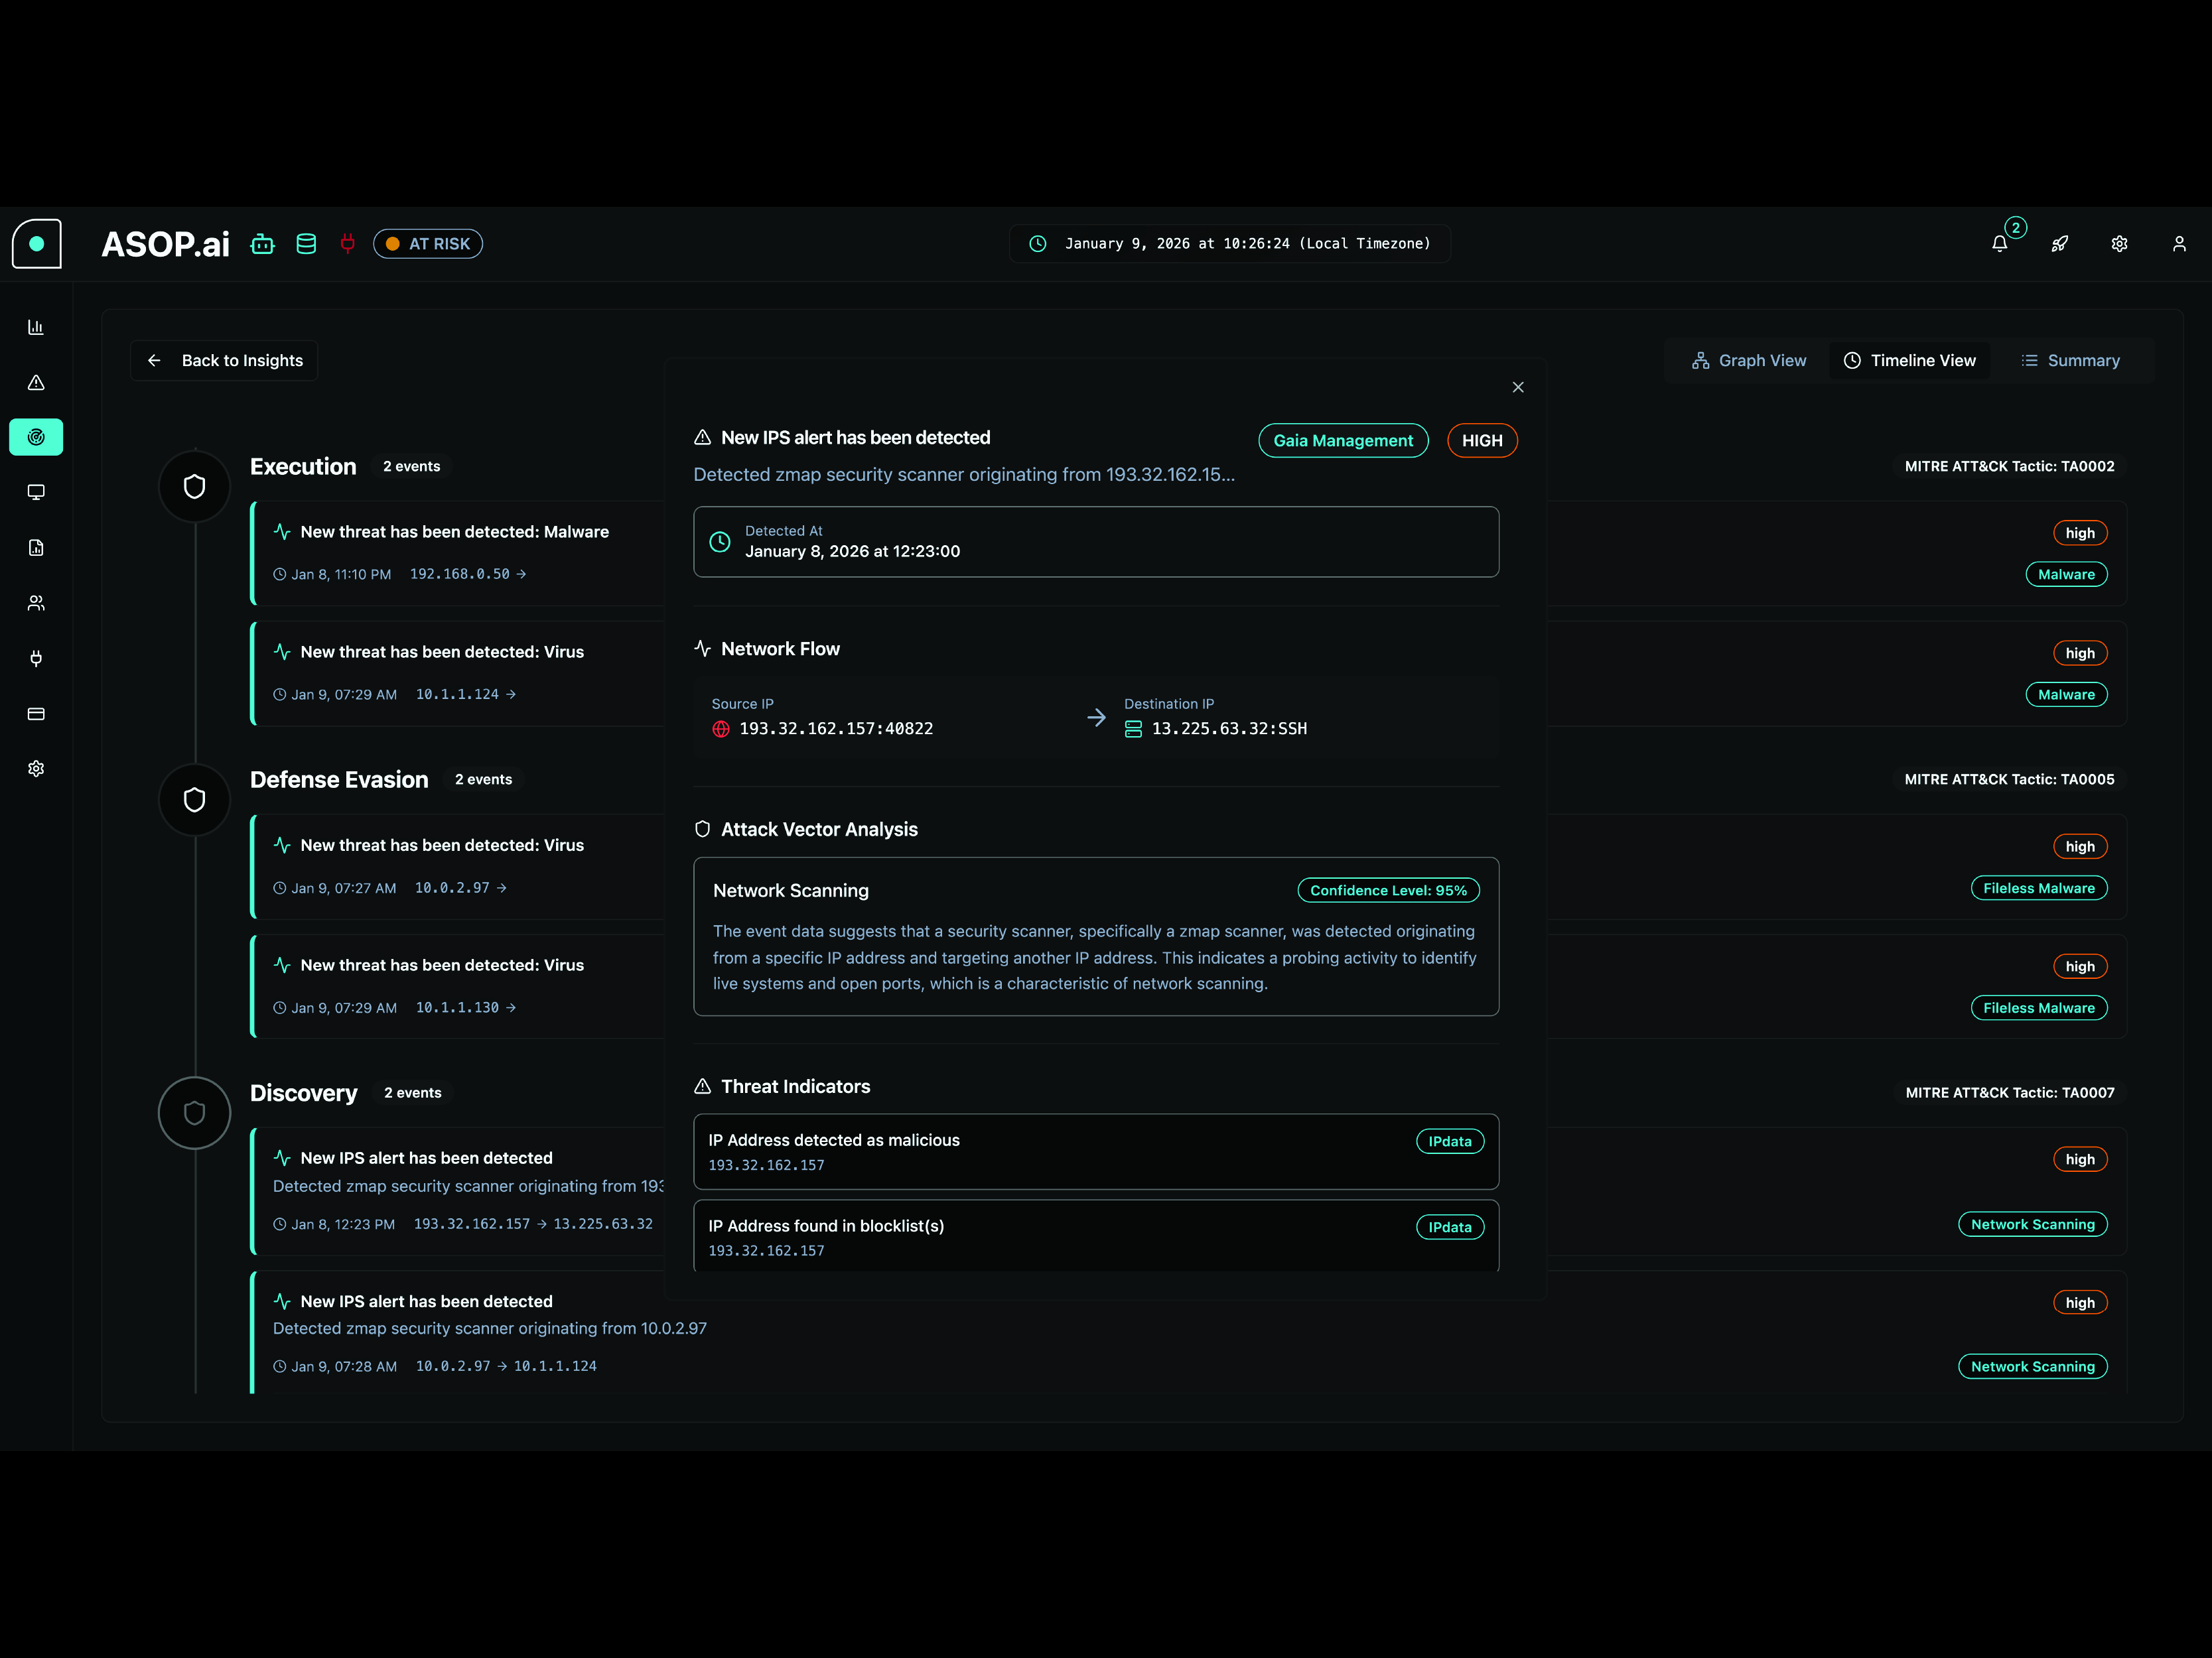
Task: Click the green database icon in top bar
Action: click(306, 243)
